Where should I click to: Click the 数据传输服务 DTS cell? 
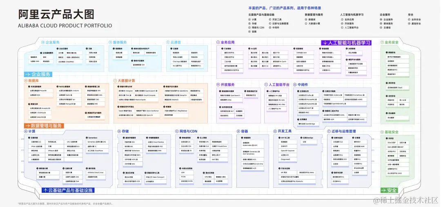click(x=95, y=90)
